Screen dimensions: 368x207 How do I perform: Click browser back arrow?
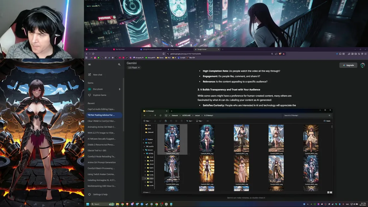click(x=87, y=54)
